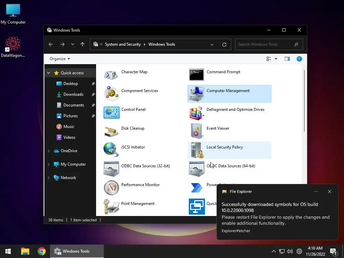Open the Print Management icon
The image size is (344, 258).
[x=111, y=207]
